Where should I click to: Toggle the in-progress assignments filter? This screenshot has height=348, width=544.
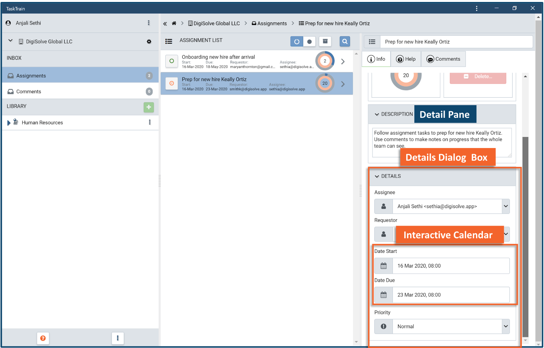(x=296, y=42)
